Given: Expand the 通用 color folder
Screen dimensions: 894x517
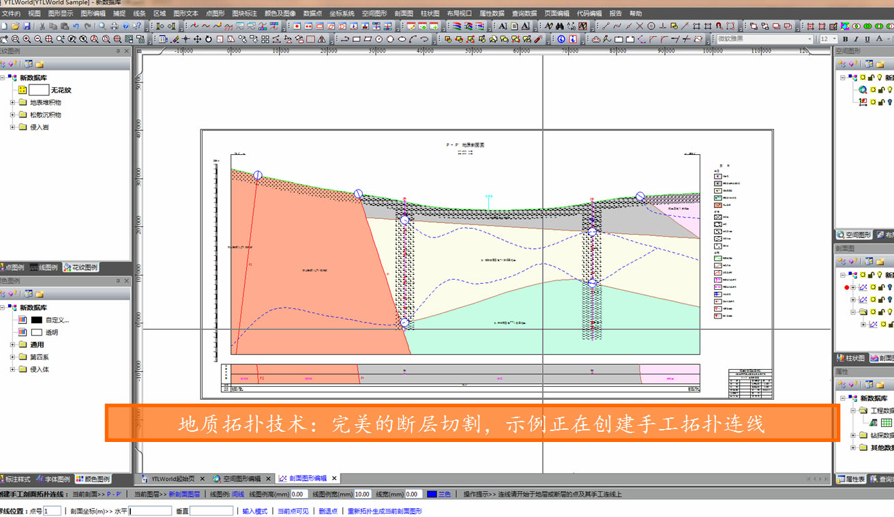Looking at the screenshot, I should tap(12, 344).
